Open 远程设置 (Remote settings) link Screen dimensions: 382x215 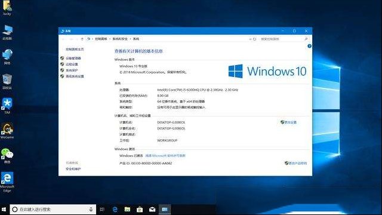[72, 64]
